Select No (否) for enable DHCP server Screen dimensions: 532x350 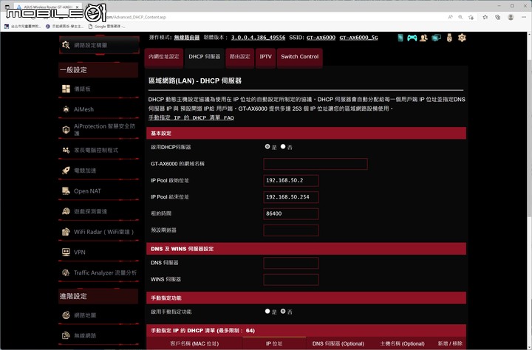click(x=283, y=146)
